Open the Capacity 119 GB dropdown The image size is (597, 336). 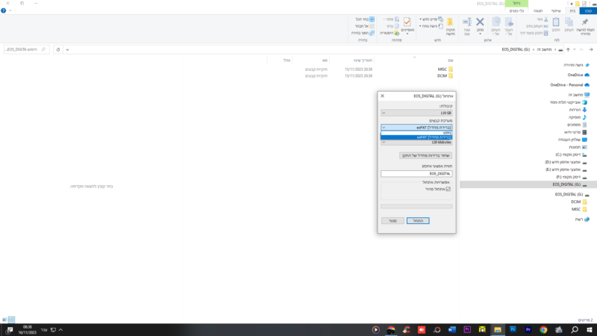(416, 113)
